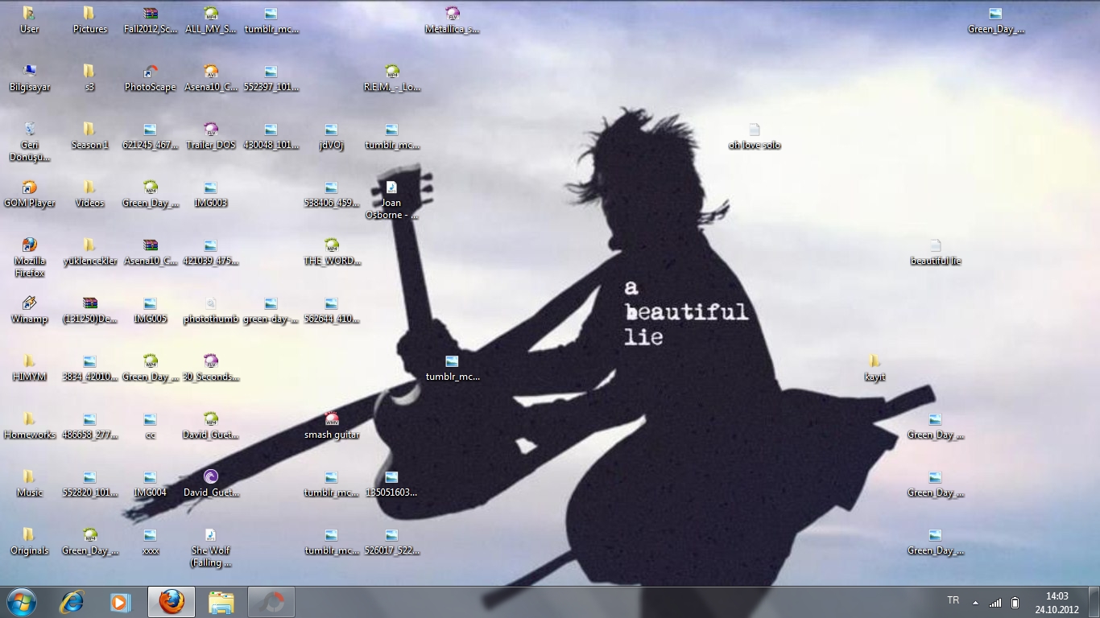The image size is (1100, 618).
Task: Open Windows Media Player from taskbar
Action: pyautogui.click(x=120, y=602)
